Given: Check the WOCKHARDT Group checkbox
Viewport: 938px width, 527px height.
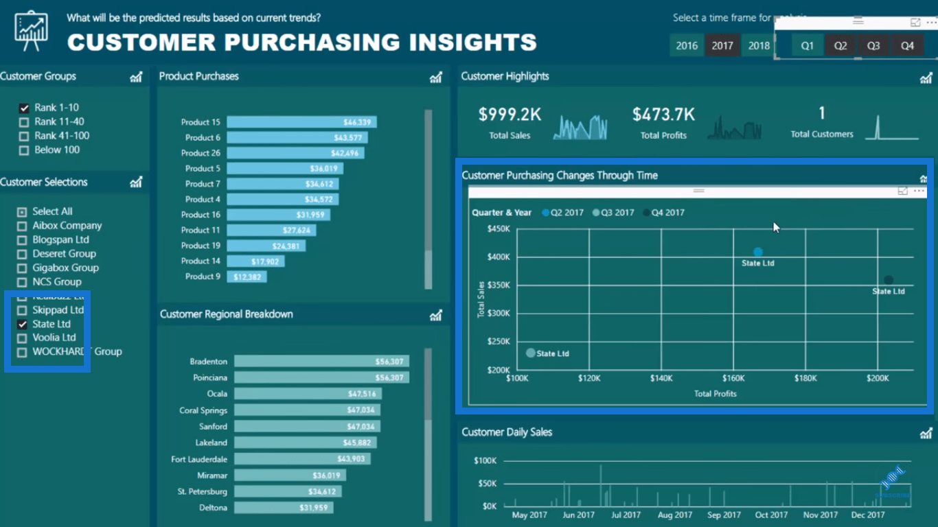Looking at the screenshot, I should click(x=22, y=353).
